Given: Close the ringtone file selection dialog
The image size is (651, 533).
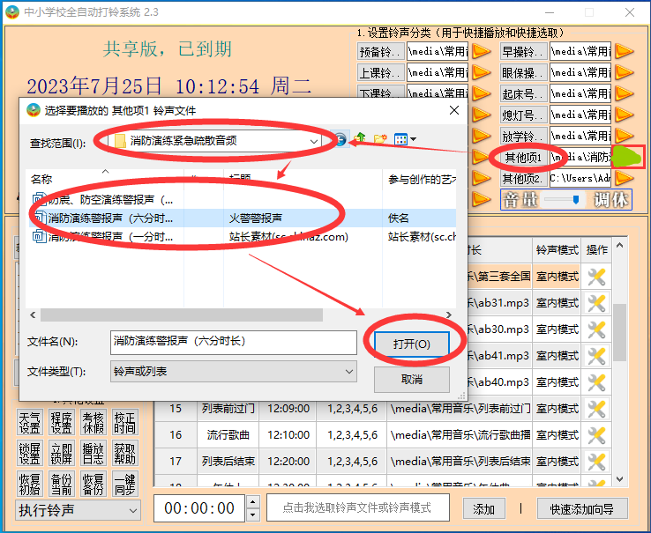Looking at the screenshot, I should pos(454,110).
